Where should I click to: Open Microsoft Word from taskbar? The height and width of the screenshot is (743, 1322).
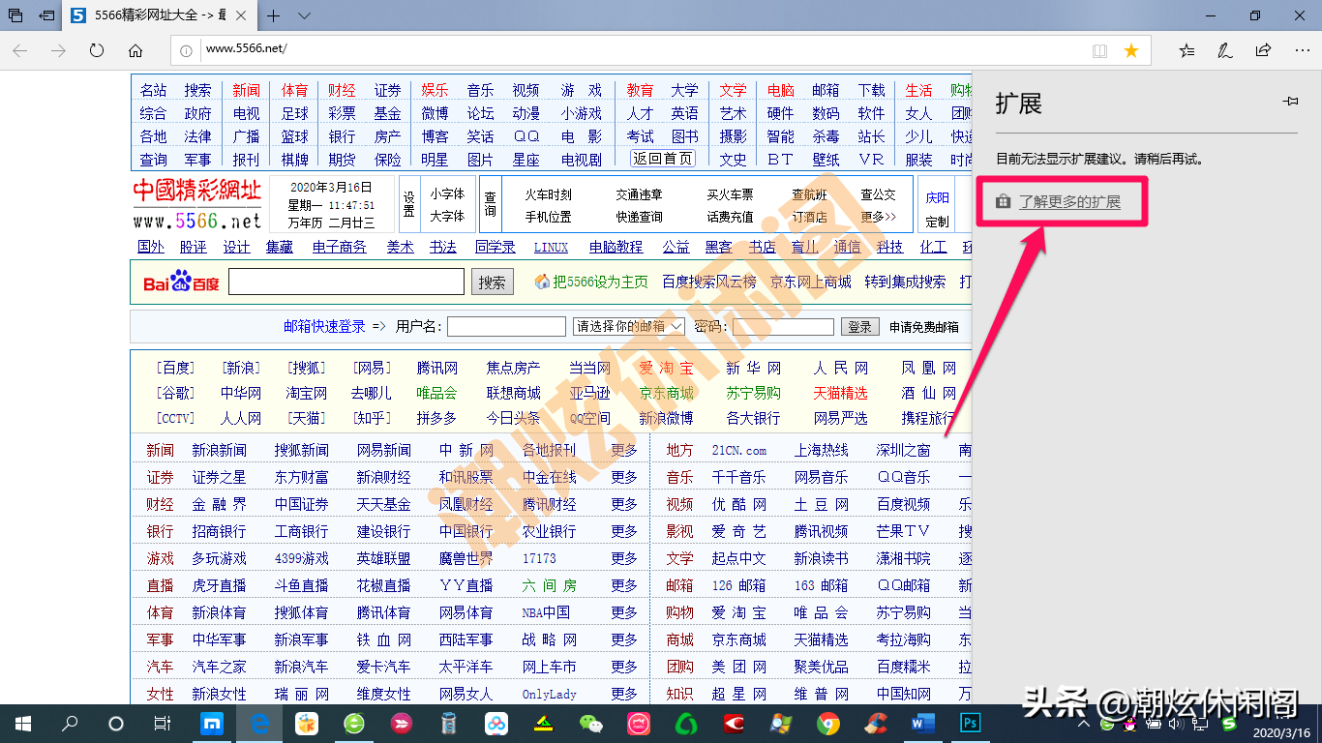pyautogui.click(x=922, y=723)
